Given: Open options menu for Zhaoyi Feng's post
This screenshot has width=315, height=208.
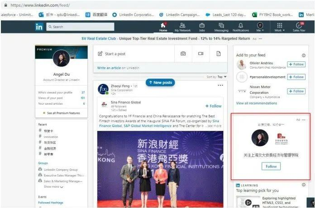Looking at the screenshot, I should pos(220,85).
